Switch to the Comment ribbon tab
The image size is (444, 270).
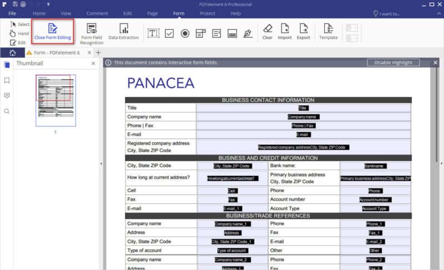(x=97, y=13)
